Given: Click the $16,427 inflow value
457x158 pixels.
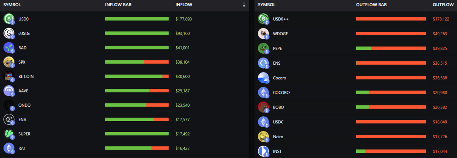Looking at the screenshot, I should 183,148.
